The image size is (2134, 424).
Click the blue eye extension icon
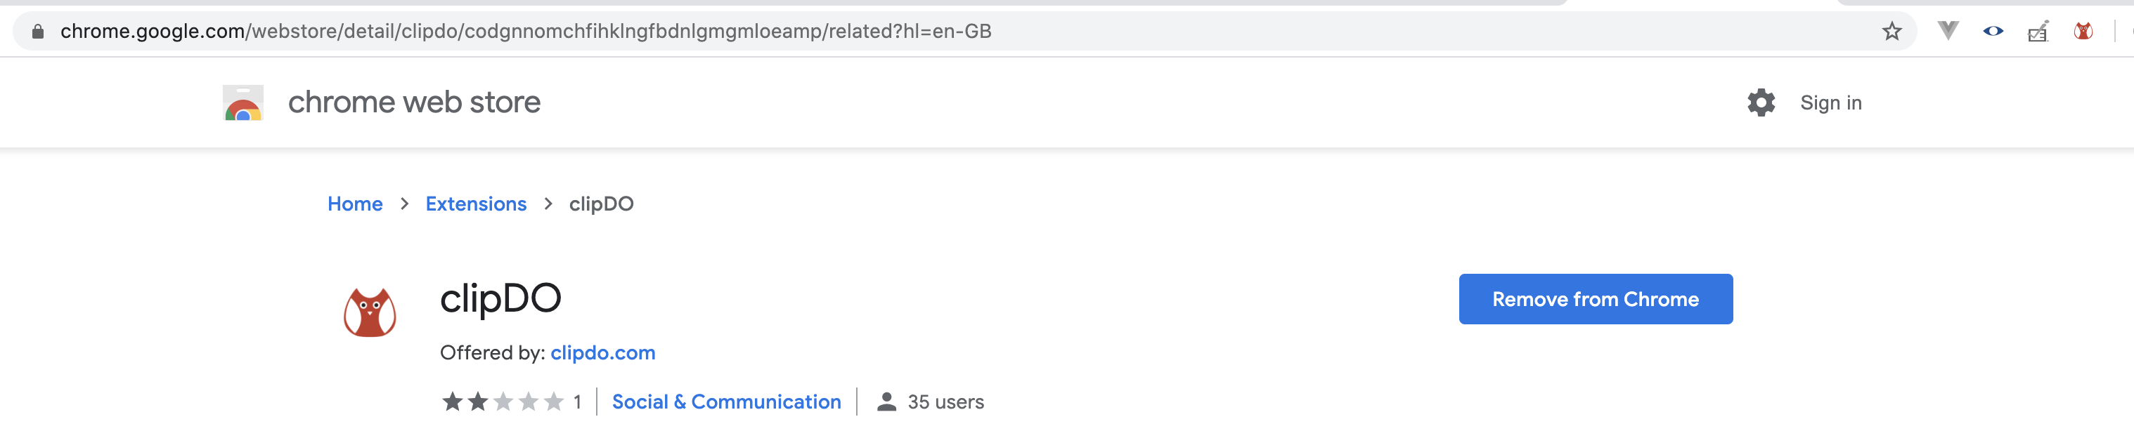click(1992, 32)
